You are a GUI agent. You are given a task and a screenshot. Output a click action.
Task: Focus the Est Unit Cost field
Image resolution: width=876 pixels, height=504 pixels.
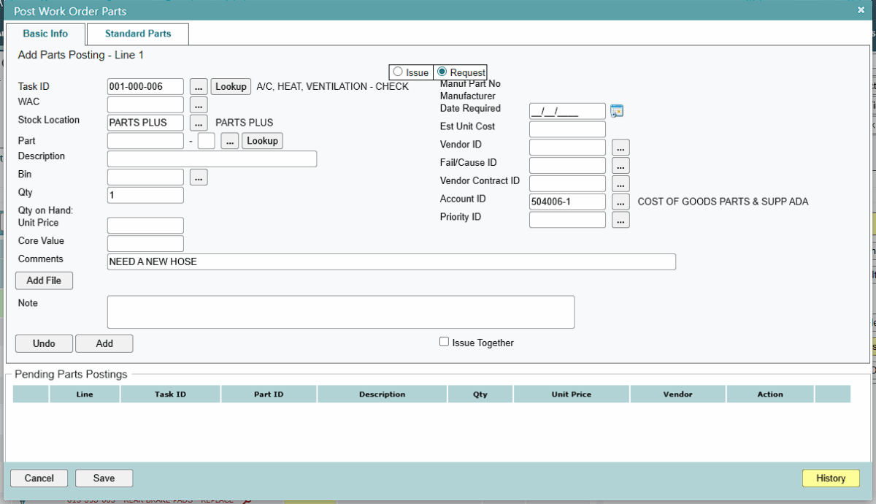coord(567,129)
